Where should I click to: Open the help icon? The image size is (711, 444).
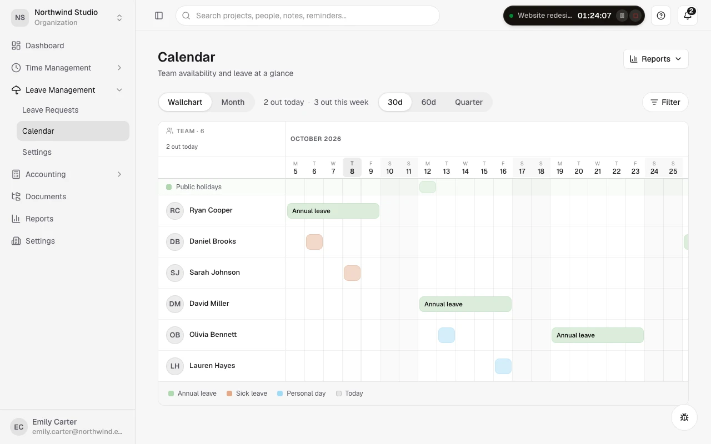click(661, 16)
